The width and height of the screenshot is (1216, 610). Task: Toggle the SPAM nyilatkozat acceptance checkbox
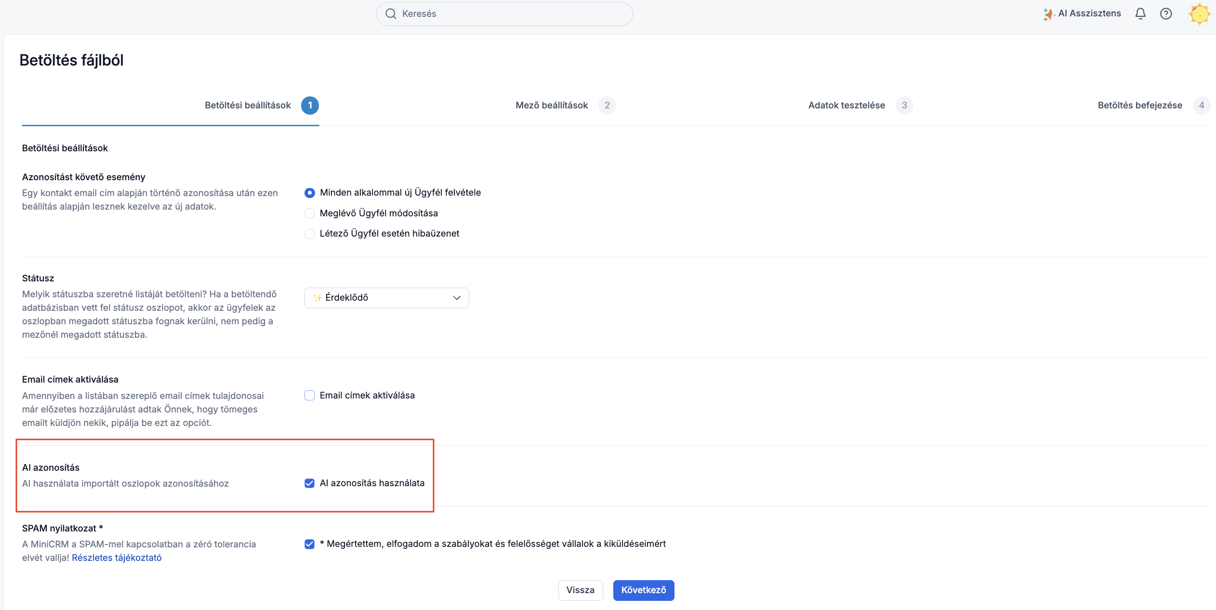point(309,544)
